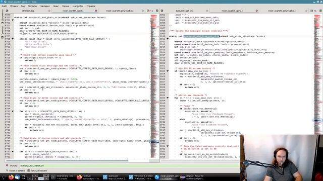The image size is (323, 181).
Task: Close left pane mixer_scarlett_gen2.c tab
Action: tap(96, 11)
